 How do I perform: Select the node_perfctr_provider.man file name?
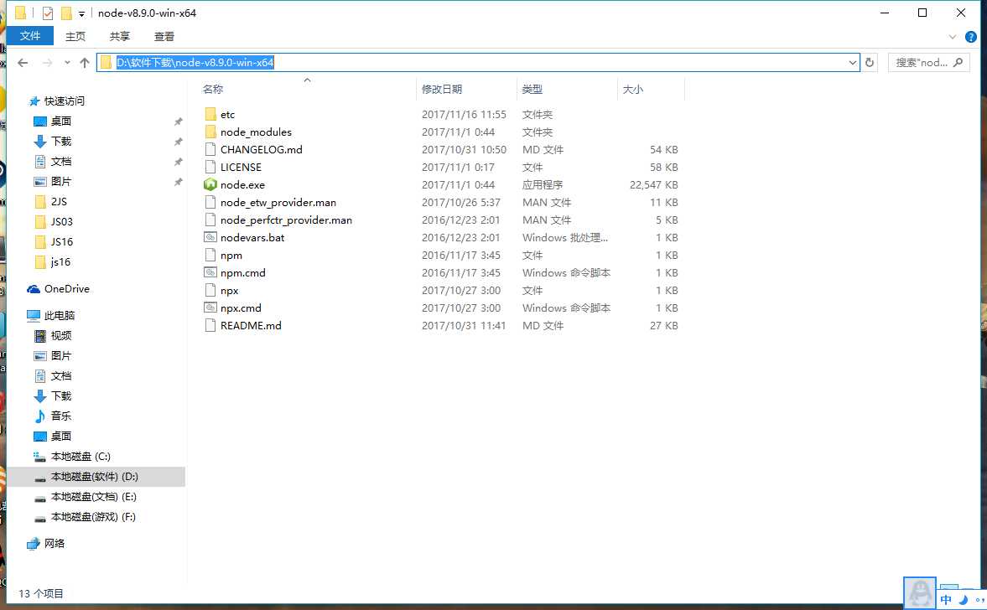coord(287,220)
